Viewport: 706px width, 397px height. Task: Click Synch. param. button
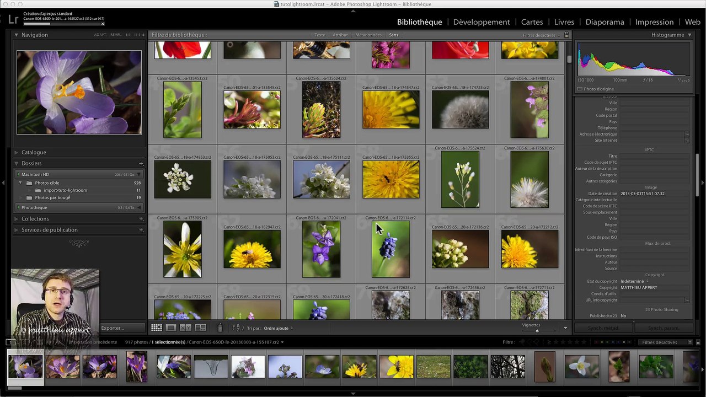pyautogui.click(x=664, y=328)
